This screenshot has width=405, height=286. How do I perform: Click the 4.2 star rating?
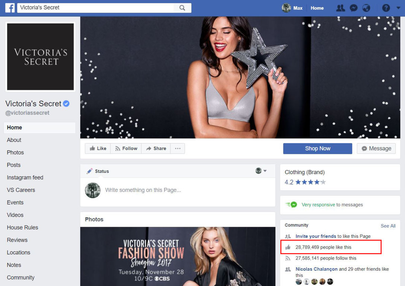pos(305,182)
